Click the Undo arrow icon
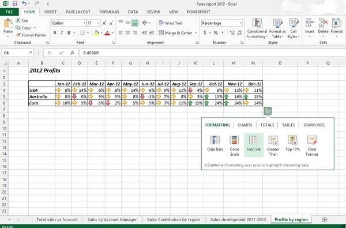 pos(24,3)
